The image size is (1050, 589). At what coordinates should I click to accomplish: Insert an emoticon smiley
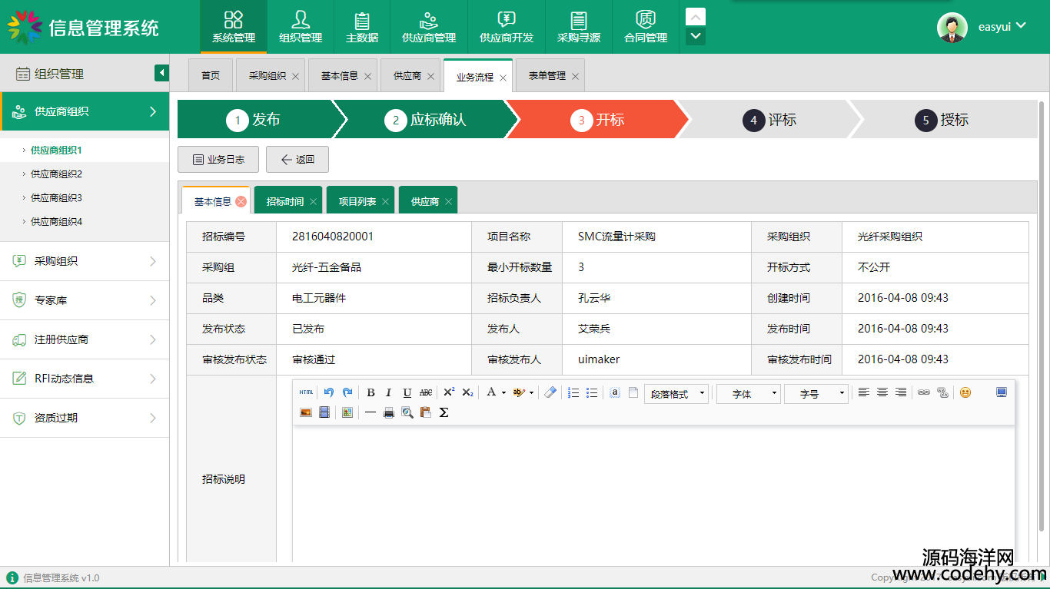(x=965, y=392)
